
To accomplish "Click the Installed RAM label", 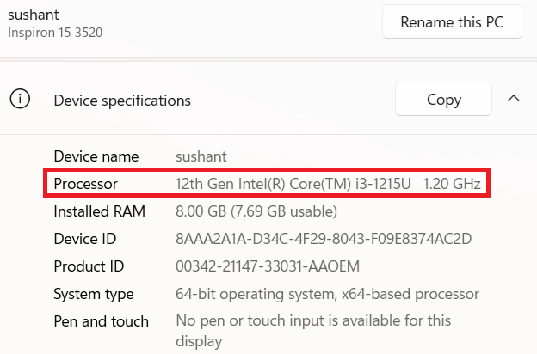I will 99,211.
